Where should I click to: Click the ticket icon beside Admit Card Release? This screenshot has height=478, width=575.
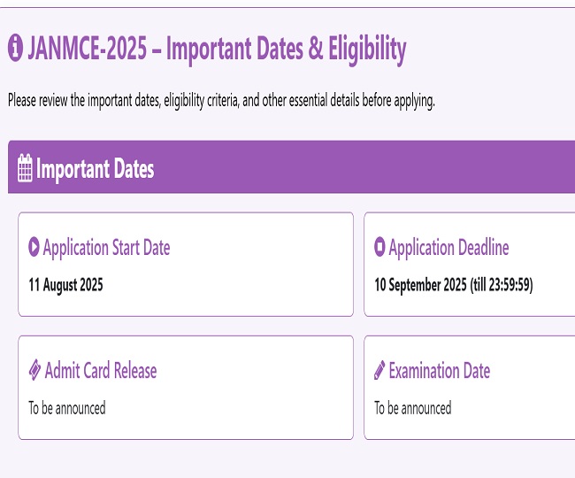point(34,371)
